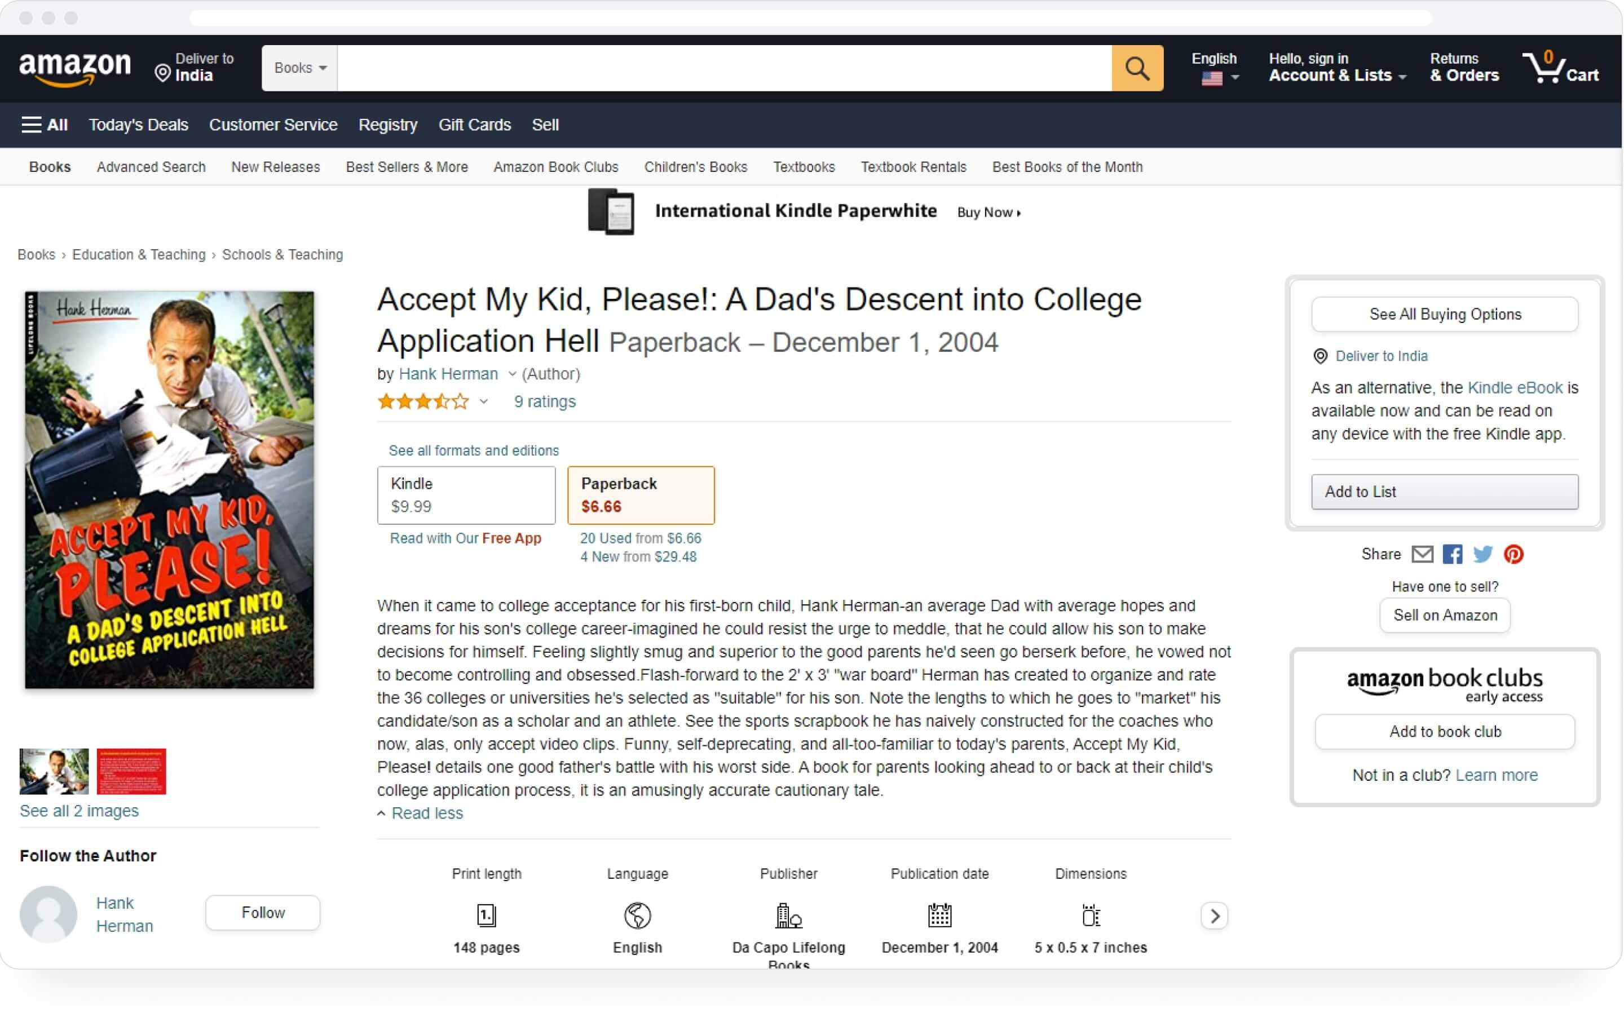Open Registry in nav bar
The width and height of the screenshot is (1624, 1026).
click(x=388, y=125)
